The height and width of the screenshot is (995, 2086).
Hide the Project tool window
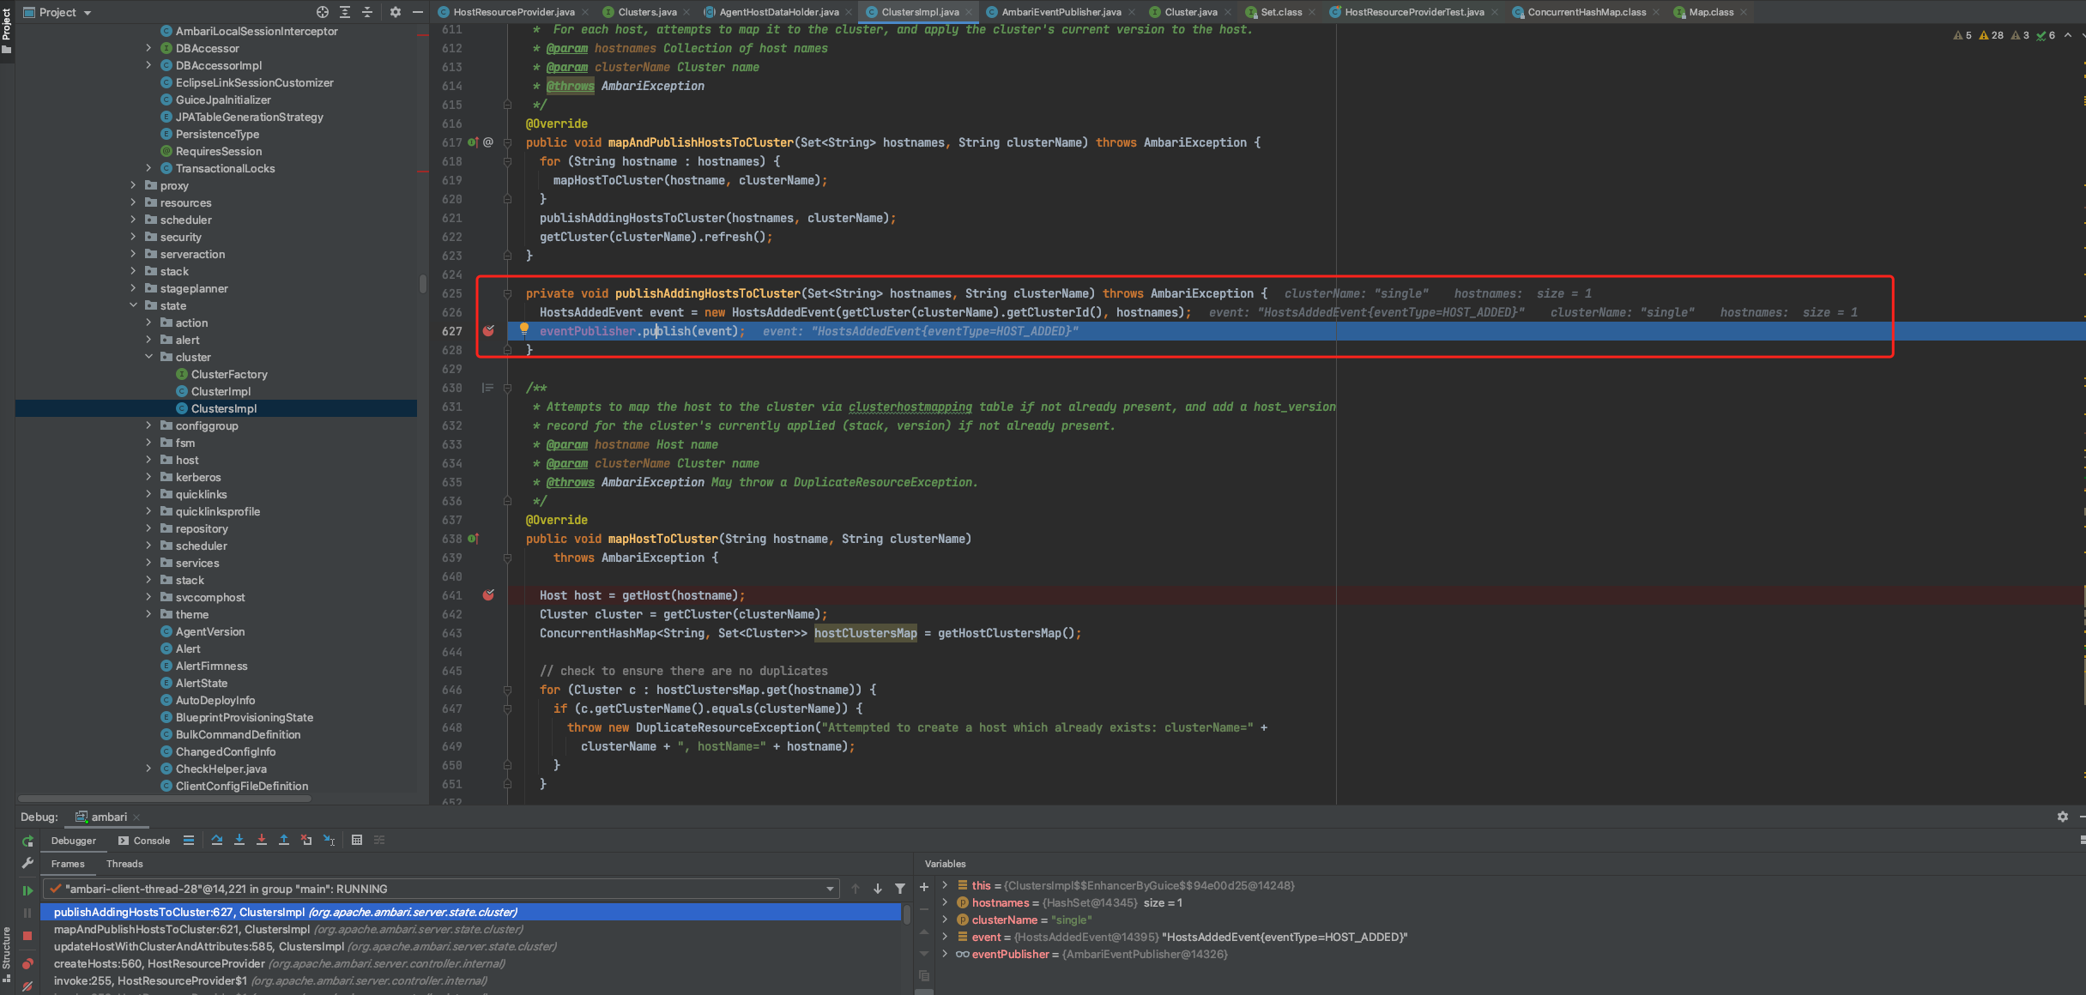(x=418, y=12)
